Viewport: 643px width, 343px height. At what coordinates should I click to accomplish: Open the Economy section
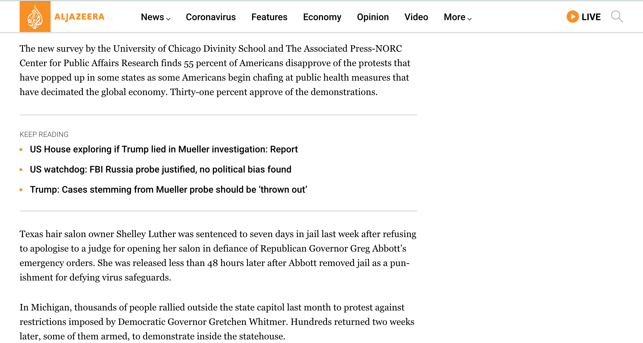click(x=322, y=17)
